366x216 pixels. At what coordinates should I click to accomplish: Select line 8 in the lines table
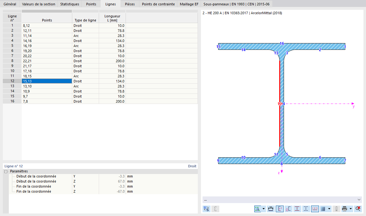click(x=47, y=61)
